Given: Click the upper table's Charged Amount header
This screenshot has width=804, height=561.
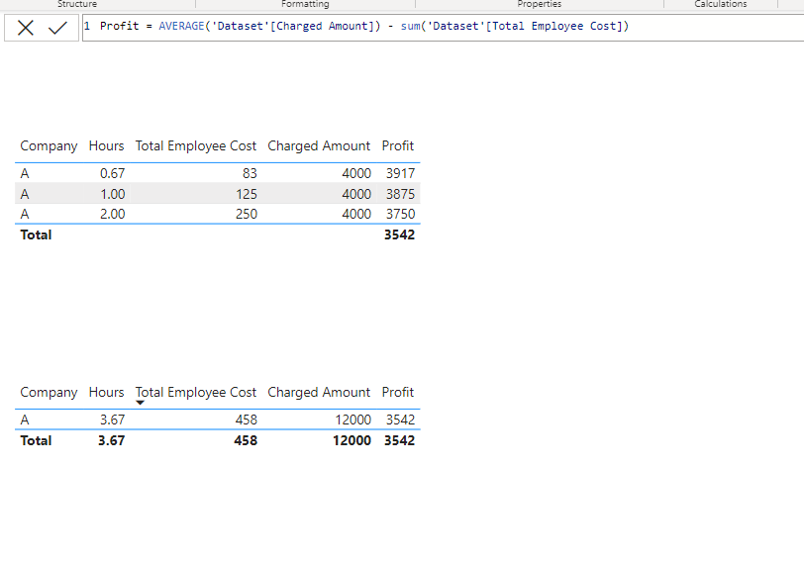Looking at the screenshot, I should pyautogui.click(x=319, y=146).
